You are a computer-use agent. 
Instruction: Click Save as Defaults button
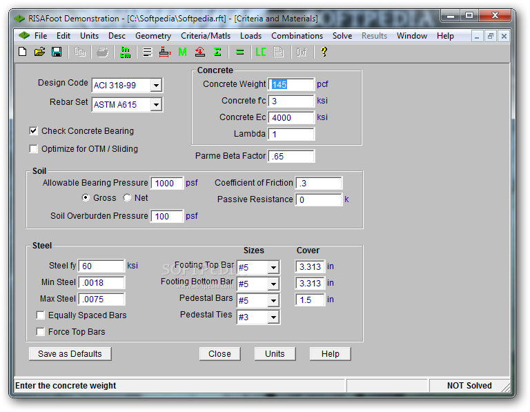point(70,354)
